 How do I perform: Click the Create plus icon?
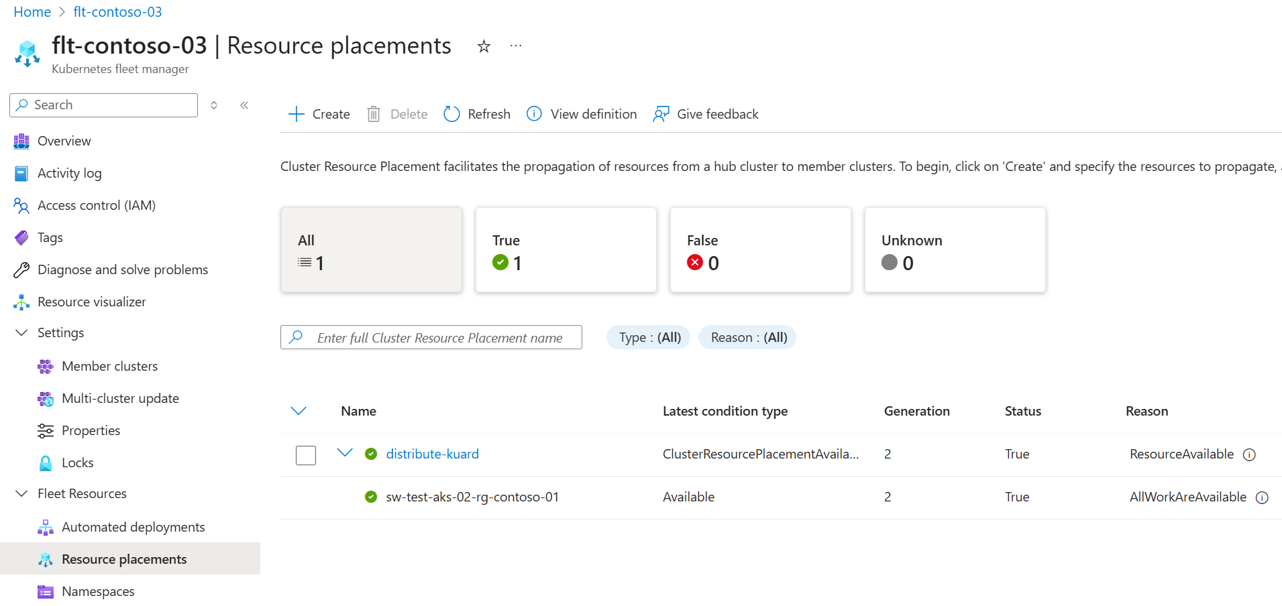point(296,114)
